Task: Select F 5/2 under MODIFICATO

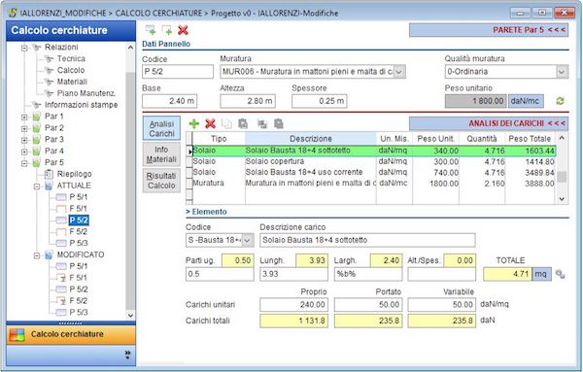Action: (x=79, y=301)
